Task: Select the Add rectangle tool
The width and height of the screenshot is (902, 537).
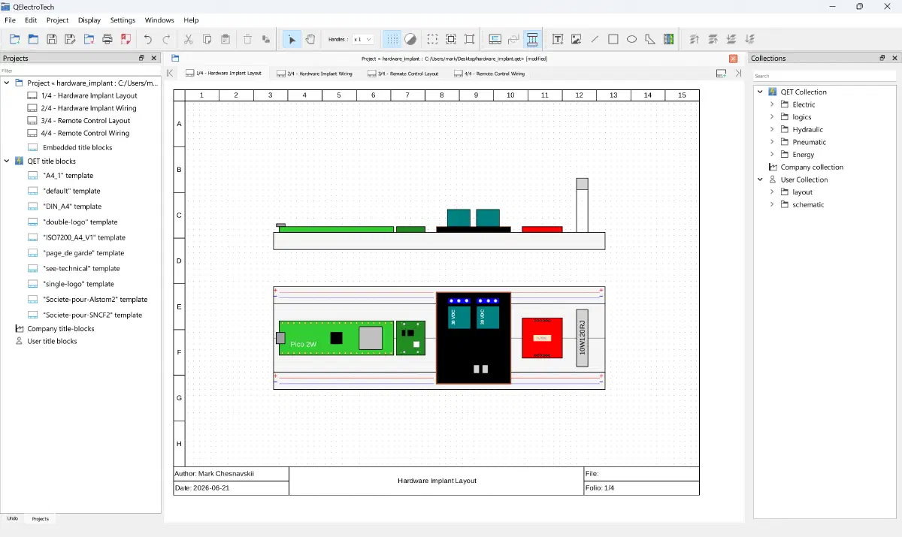Action: click(x=613, y=39)
